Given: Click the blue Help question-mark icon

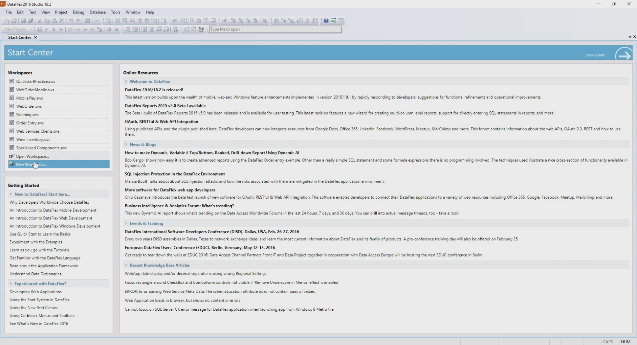Looking at the screenshot, I should 326,21.
